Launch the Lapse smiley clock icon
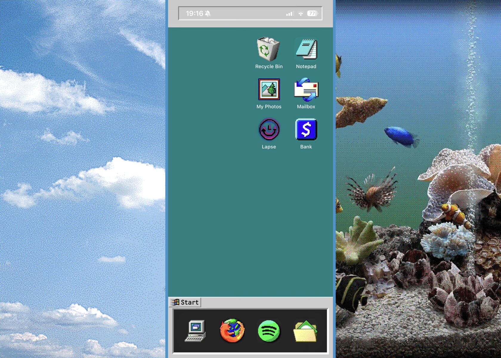Viewport: 501px width, 358px height. [x=269, y=129]
